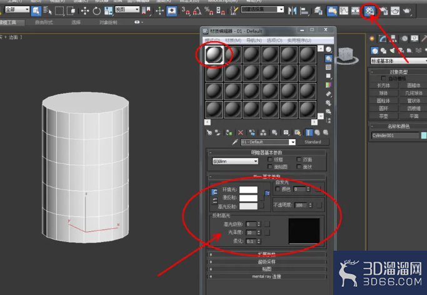Enable the 面状 faceted checkbox

(299, 167)
